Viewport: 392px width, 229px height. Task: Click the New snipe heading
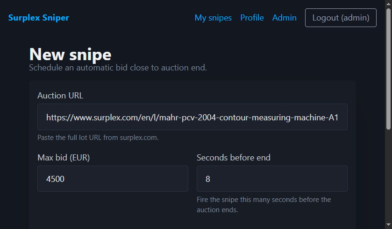[x=70, y=54]
